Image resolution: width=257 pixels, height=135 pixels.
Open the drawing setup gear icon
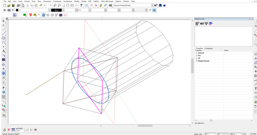pyautogui.click(x=5, y=10)
